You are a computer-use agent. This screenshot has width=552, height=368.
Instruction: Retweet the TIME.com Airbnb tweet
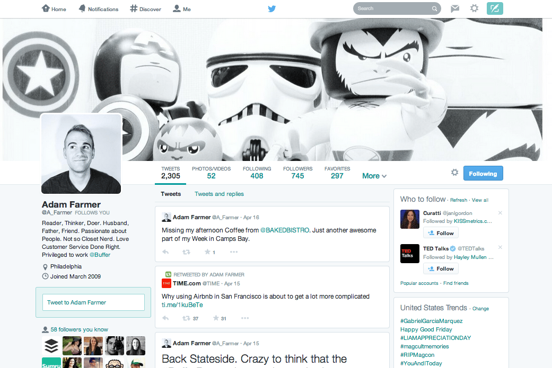coord(187,318)
